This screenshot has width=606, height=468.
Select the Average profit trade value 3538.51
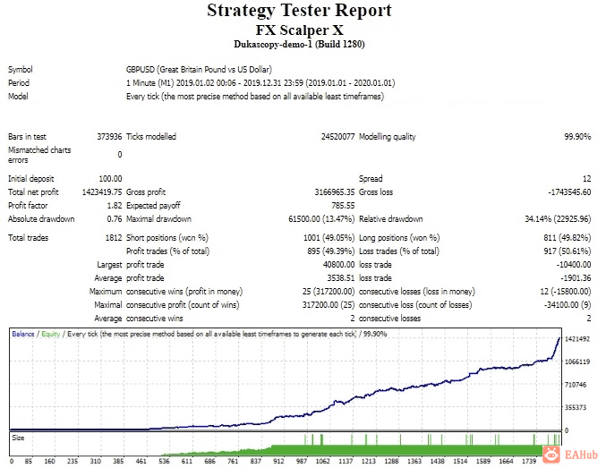pos(340,278)
